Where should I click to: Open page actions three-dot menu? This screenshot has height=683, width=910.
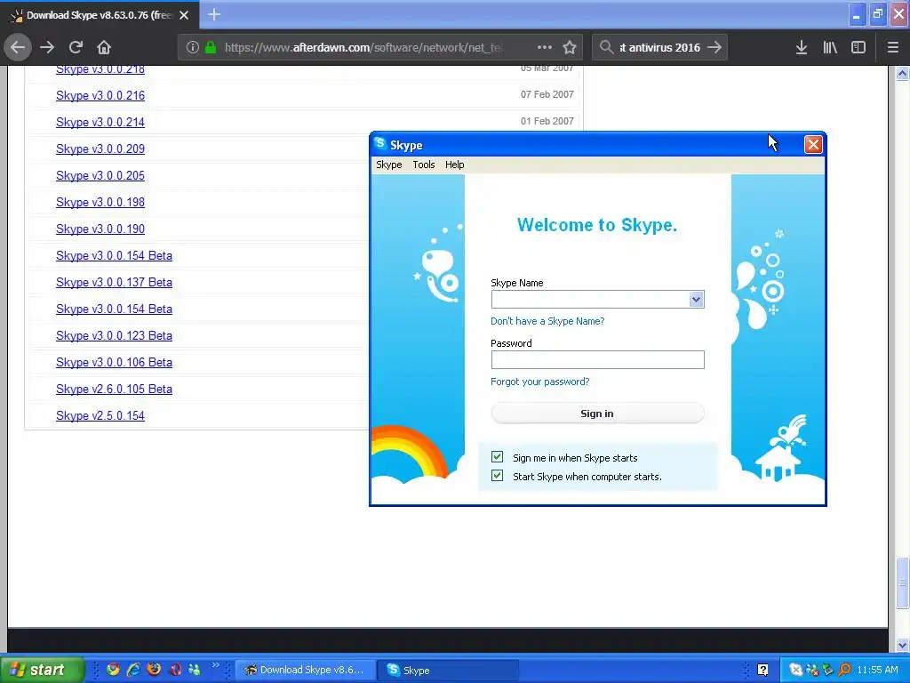(x=545, y=47)
